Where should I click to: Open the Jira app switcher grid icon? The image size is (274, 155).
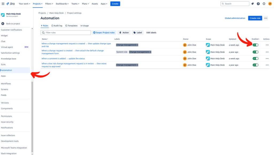coord(3,3)
